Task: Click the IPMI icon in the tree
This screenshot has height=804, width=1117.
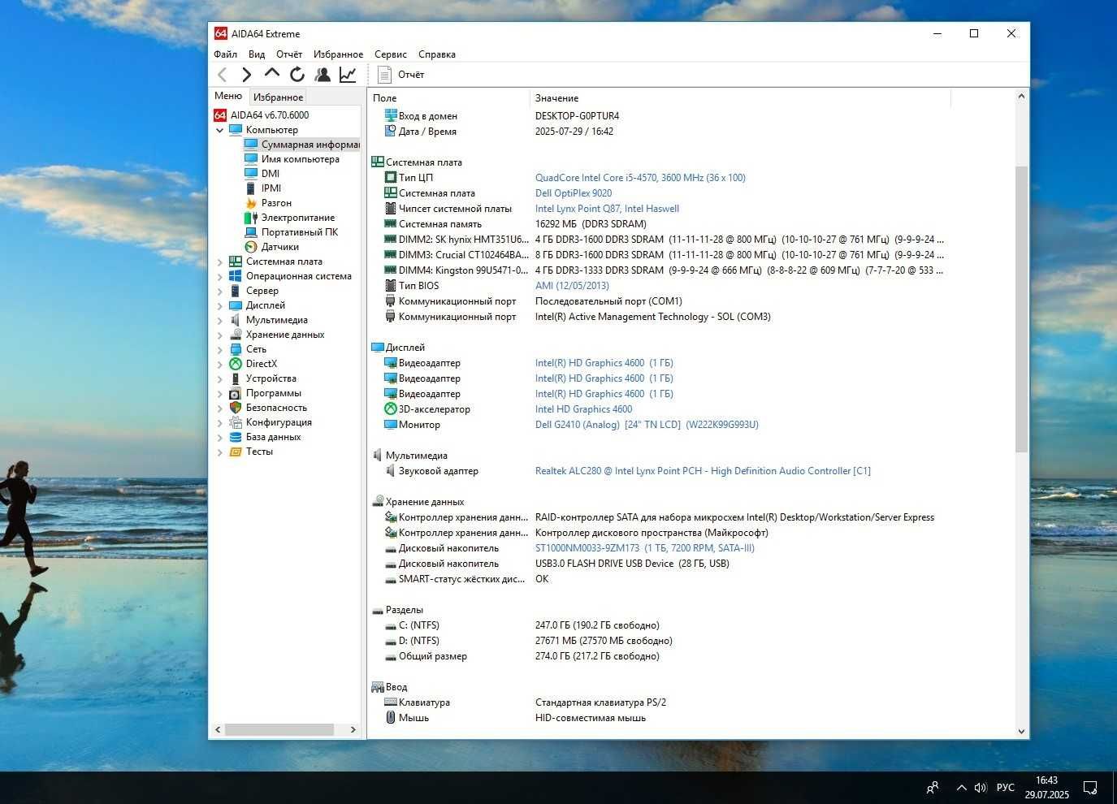Action: click(x=251, y=188)
